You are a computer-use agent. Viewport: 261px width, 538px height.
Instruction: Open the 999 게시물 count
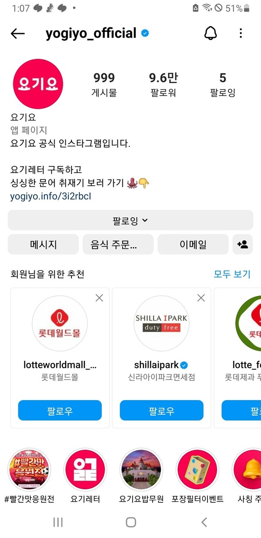click(104, 84)
